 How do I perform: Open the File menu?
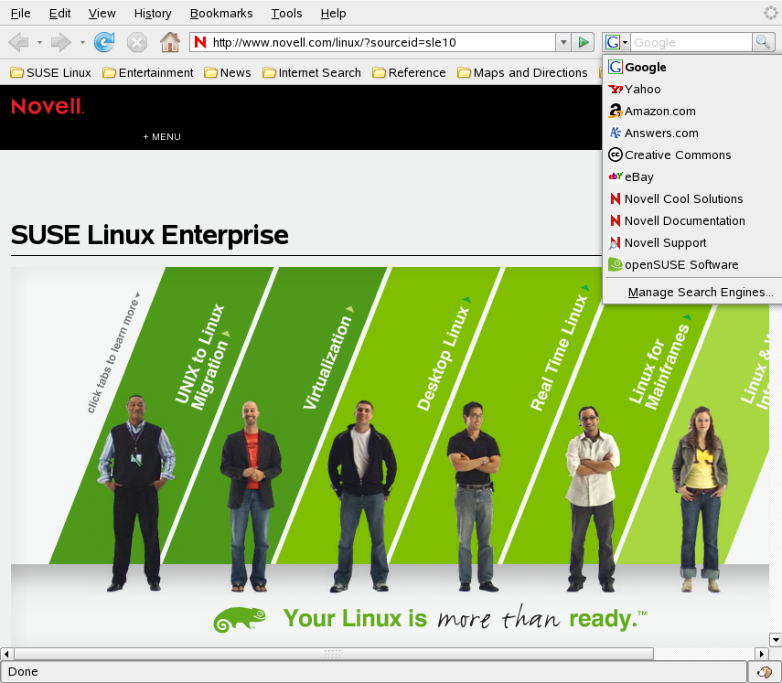pyautogui.click(x=20, y=14)
